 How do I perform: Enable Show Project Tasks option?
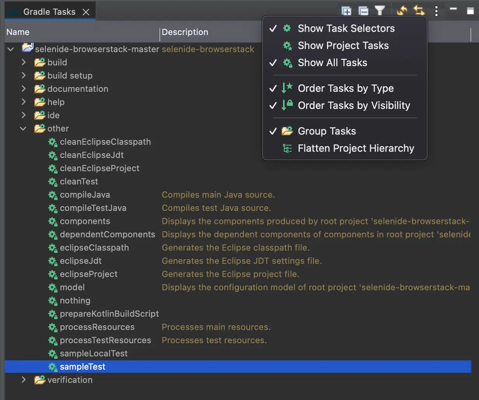(x=343, y=46)
